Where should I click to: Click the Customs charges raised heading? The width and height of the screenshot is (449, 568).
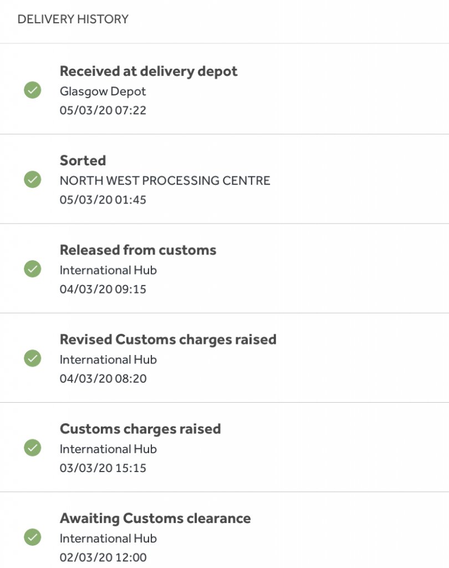(x=140, y=429)
